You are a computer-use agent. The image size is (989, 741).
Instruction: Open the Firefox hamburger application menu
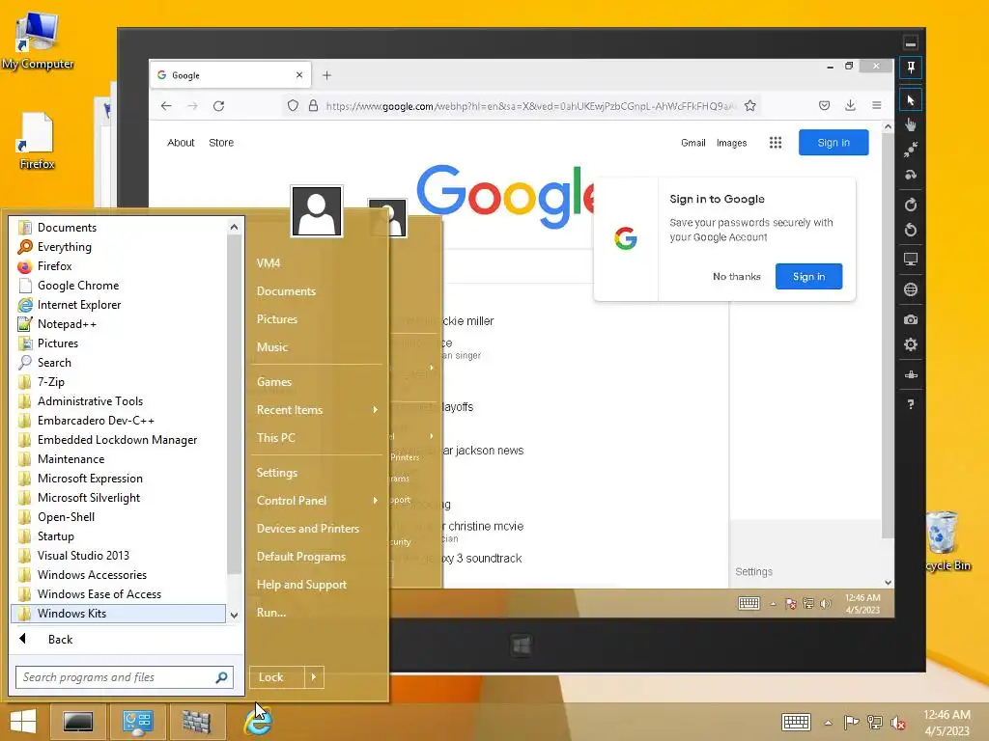pyautogui.click(x=877, y=105)
